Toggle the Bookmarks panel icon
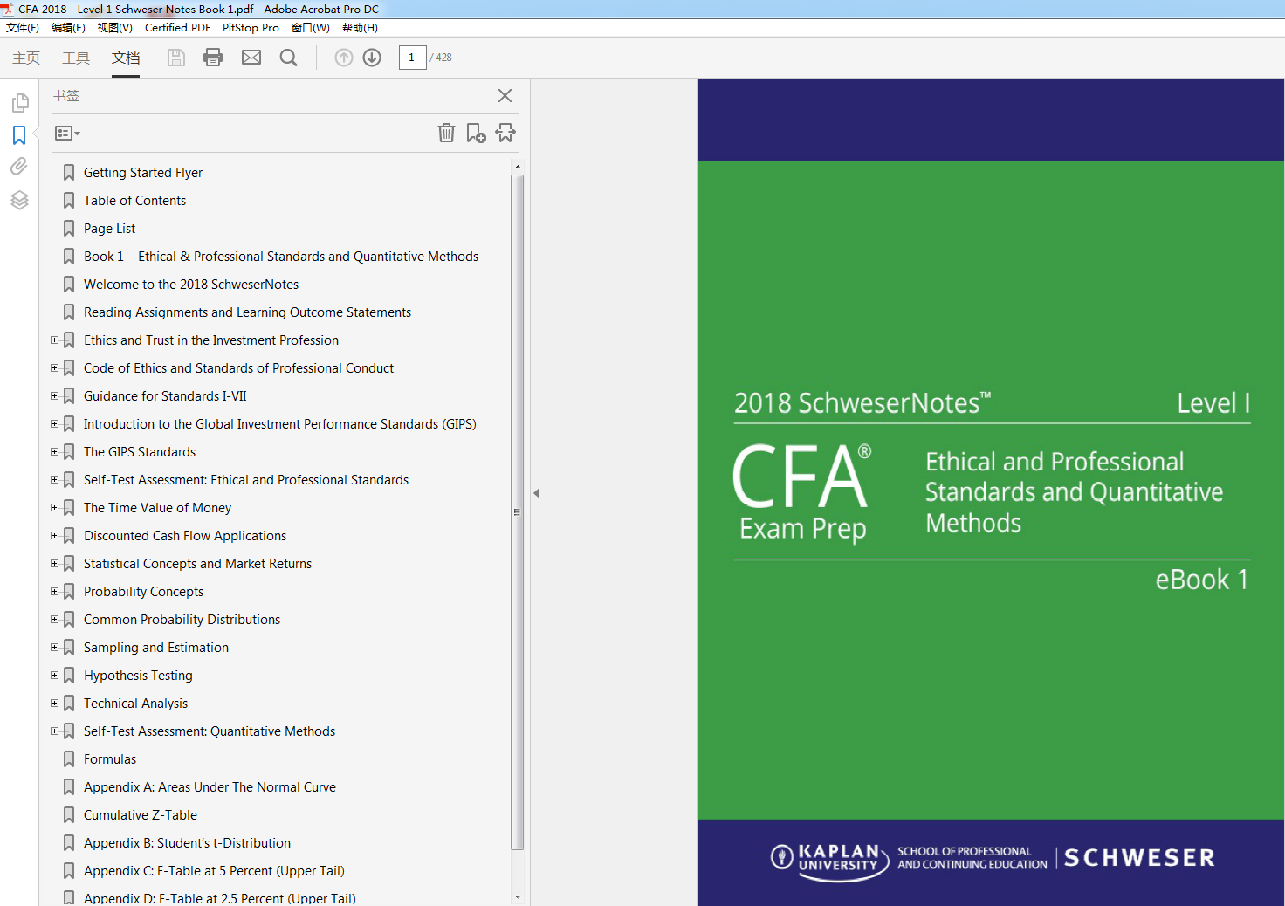The image size is (1285, 906). (x=19, y=135)
